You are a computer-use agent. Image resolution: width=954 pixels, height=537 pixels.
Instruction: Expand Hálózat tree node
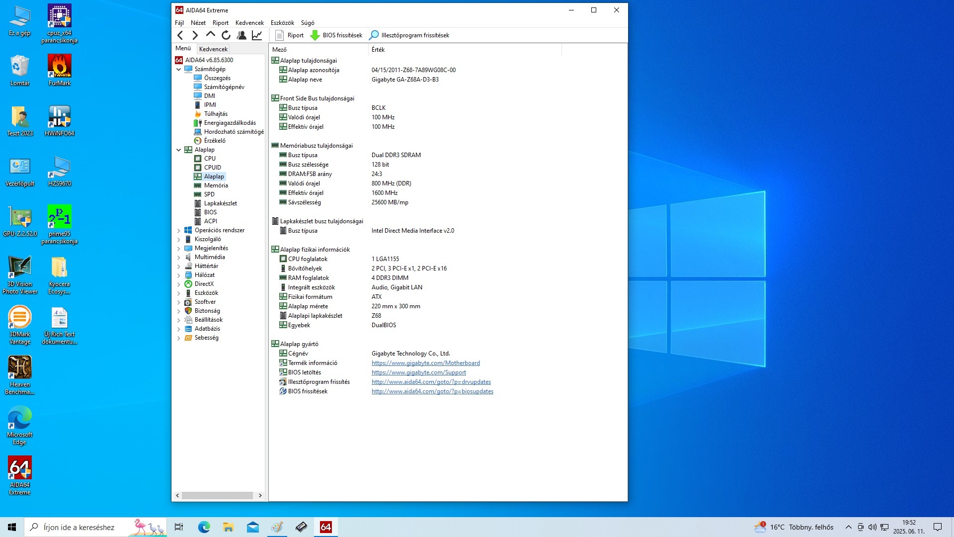[179, 275]
